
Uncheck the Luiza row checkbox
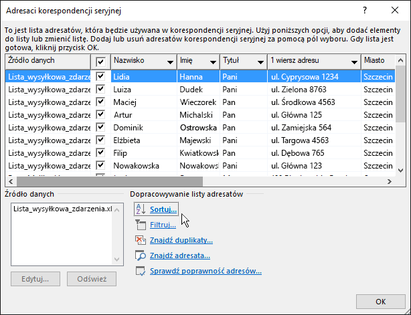(x=100, y=89)
